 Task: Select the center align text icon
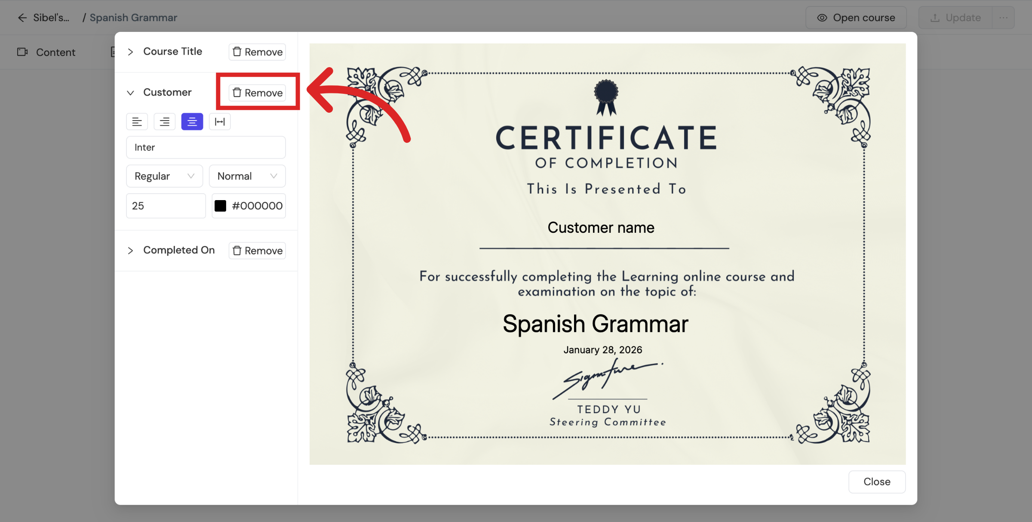pyautogui.click(x=192, y=122)
